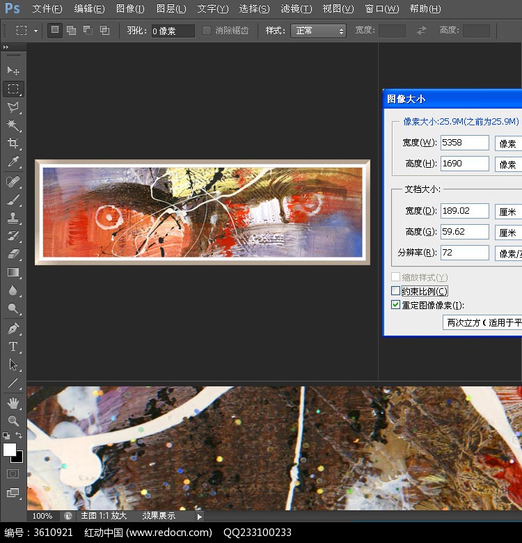This screenshot has width=522, height=543.
Task: Click the foreground color swatch
Action: pos(9,450)
